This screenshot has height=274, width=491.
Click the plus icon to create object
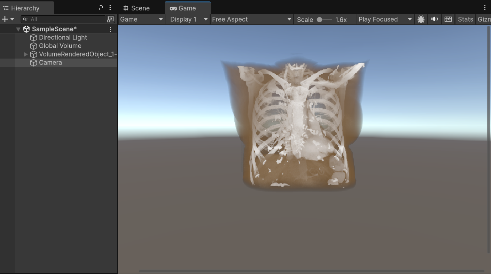[x=5, y=19]
